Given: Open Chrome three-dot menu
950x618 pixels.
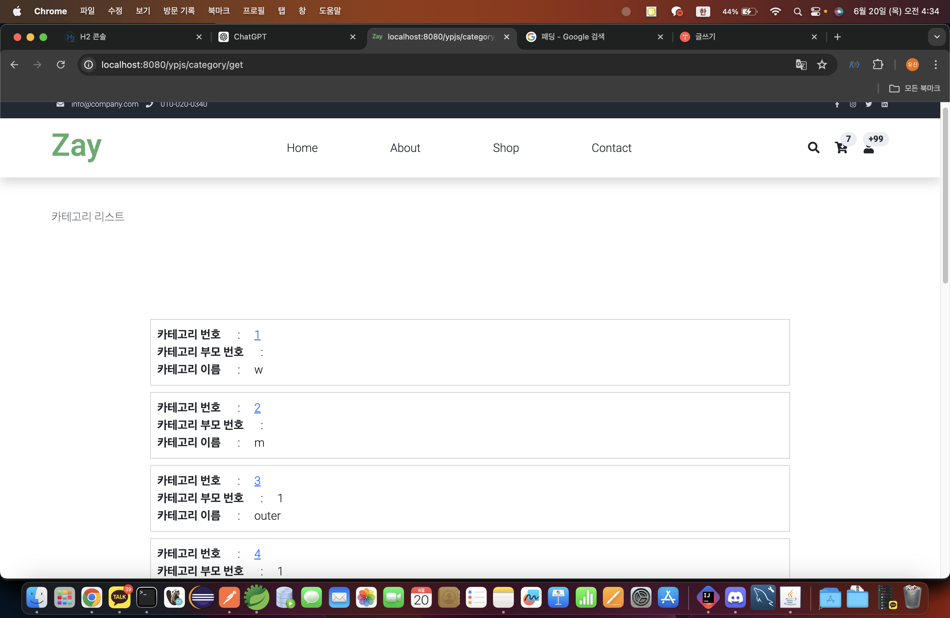Looking at the screenshot, I should 935,65.
